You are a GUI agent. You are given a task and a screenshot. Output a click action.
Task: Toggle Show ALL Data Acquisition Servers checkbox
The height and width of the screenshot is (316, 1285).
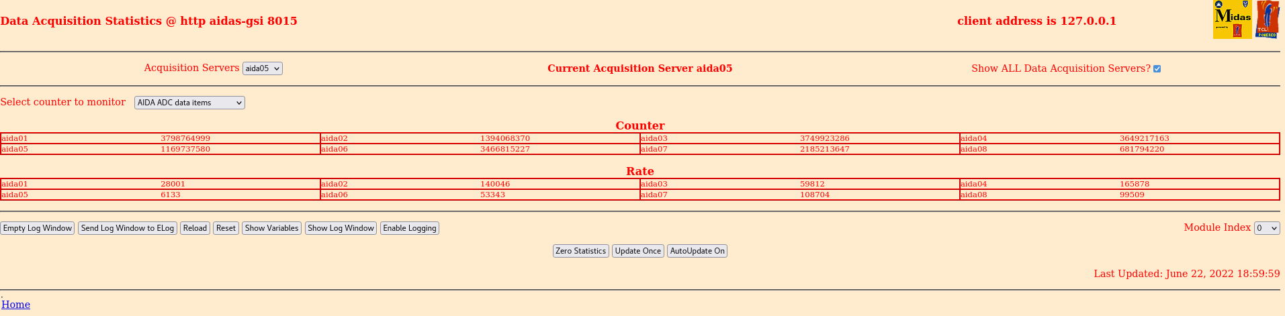pos(1157,68)
